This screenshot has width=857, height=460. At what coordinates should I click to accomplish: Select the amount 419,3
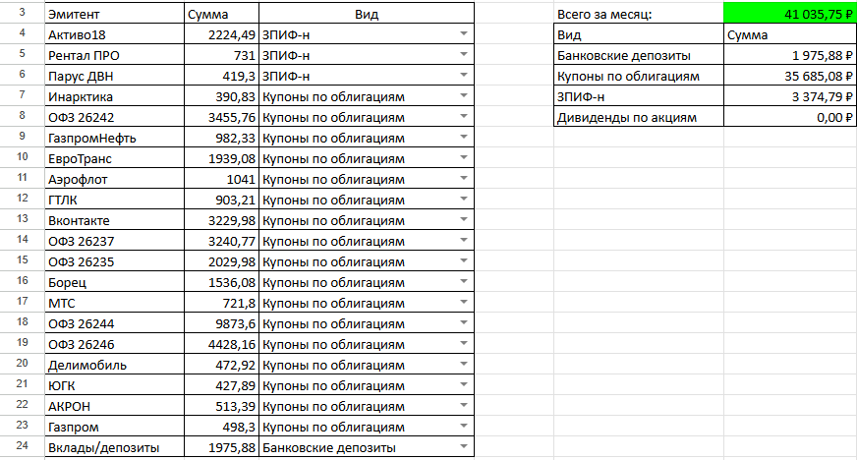tap(222, 76)
